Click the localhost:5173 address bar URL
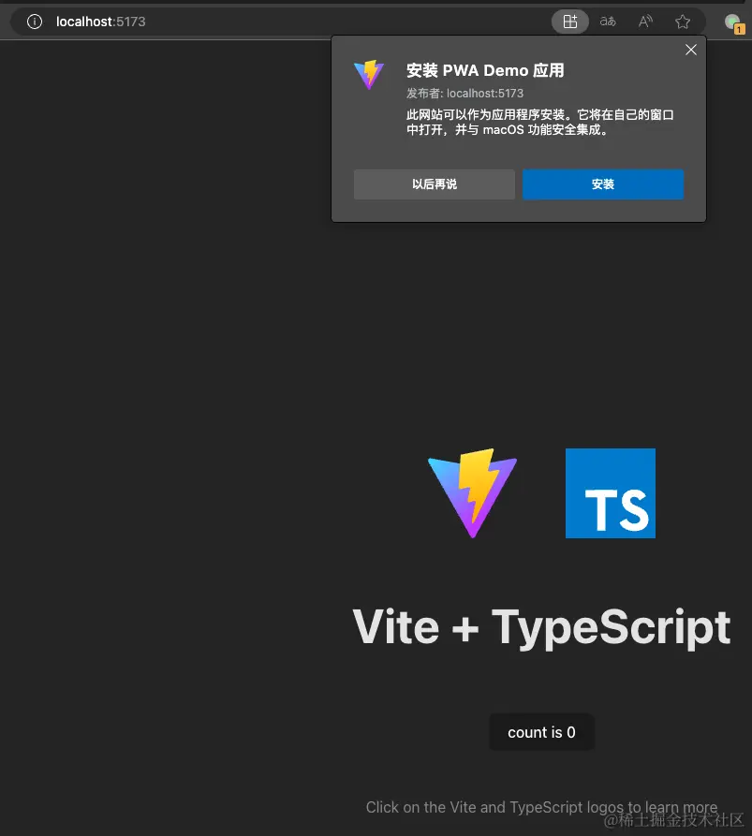752x836 pixels. [101, 22]
